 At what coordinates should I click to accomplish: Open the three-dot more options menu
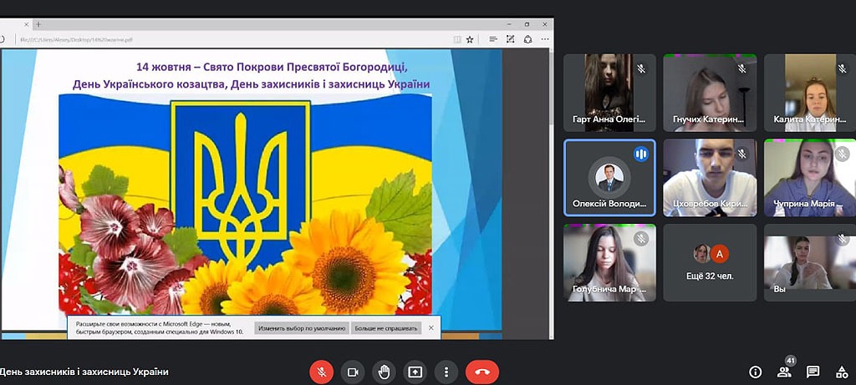tap(447, 372)
